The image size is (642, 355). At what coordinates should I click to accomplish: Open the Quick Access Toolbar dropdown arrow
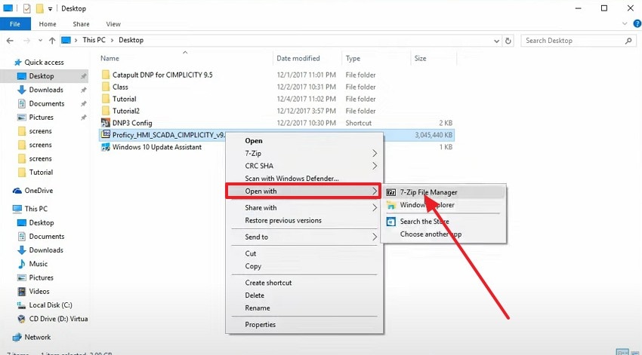(50, 8)
